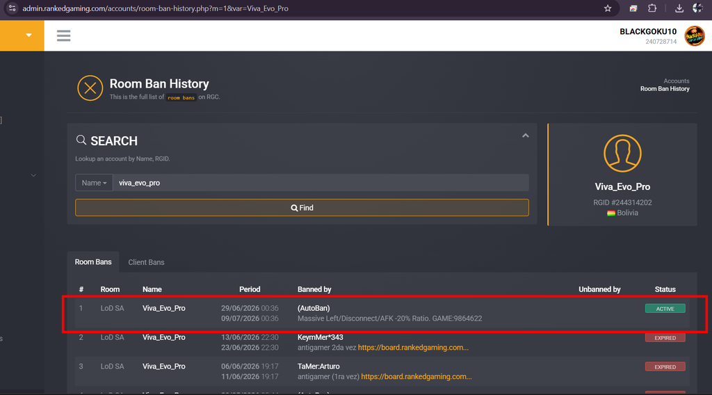
Task: Bookmark this page with the star icon
Action: pos(608,8)
